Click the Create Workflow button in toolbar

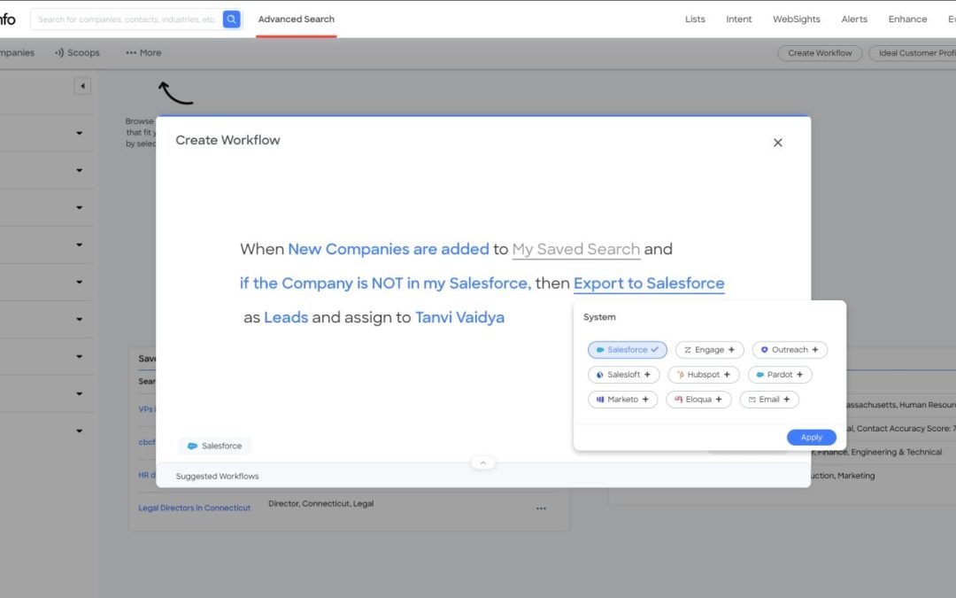coord(820,53)
